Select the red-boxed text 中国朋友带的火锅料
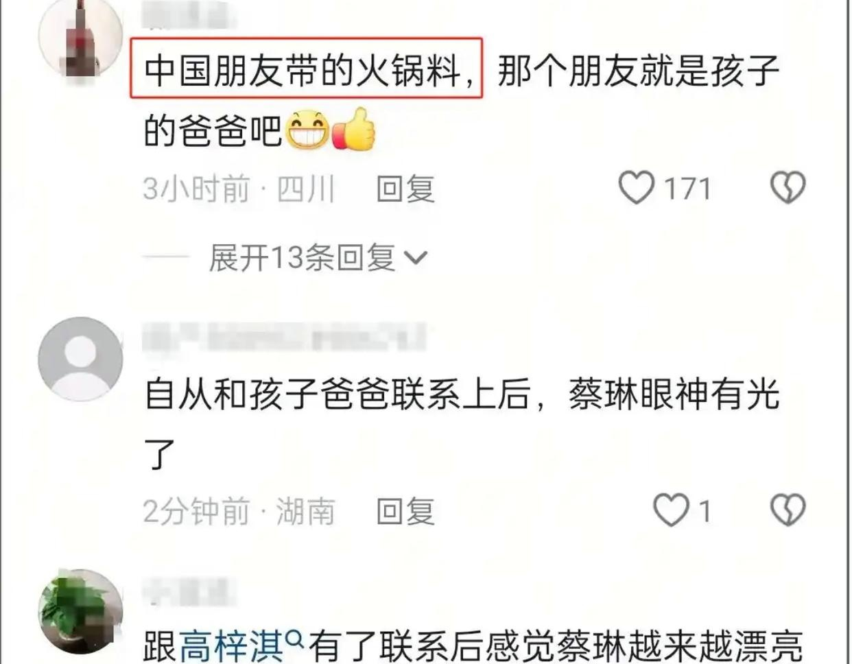852x664 pixels. click(307, 69)
